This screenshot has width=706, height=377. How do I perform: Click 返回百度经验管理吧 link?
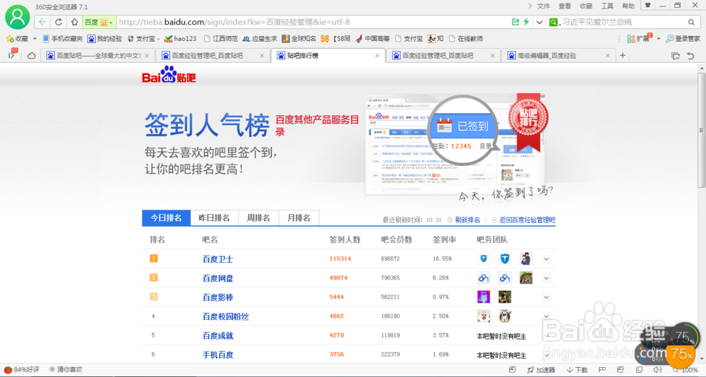tap(527, 220)
